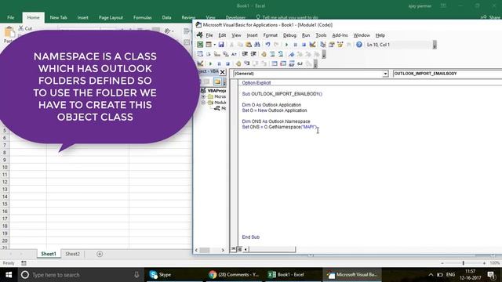Click Uncomment Block icon in Edit toolbar
502x282 pixels.
click(x=281, y=54)
